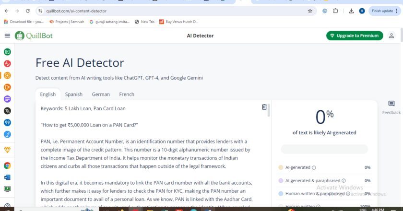The height and width of the screenshot is (211, 403).
Task: Go back in browser
Action: coord(6,11)
